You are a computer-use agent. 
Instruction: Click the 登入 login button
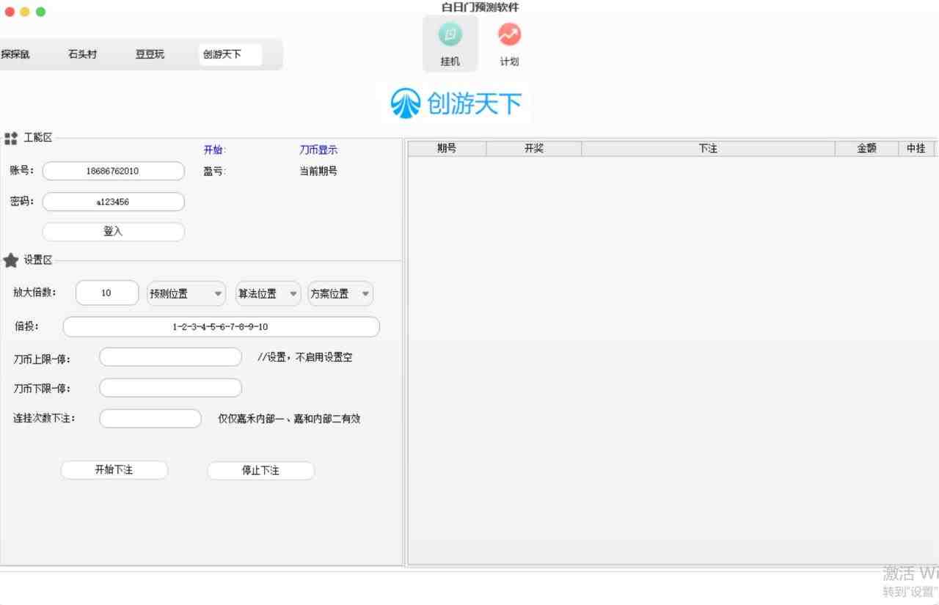coord(113,231)
